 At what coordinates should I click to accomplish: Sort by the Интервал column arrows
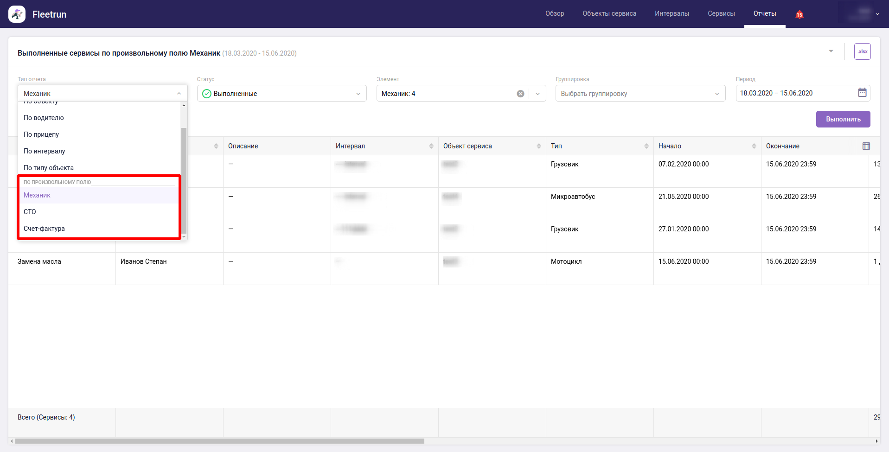click(x=431, y=146)
